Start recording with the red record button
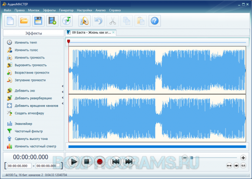 (100, 162)
